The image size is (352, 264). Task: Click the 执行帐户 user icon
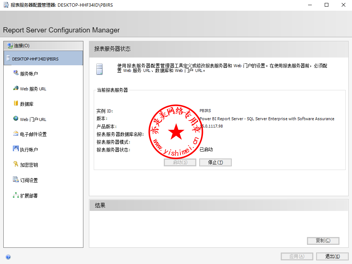pyautogui.click(x=16, y=149)
